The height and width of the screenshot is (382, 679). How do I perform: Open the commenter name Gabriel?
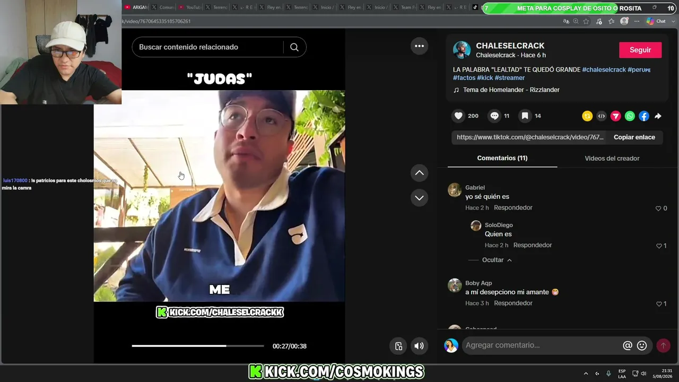pyautogui.click(x=475, y=188)
